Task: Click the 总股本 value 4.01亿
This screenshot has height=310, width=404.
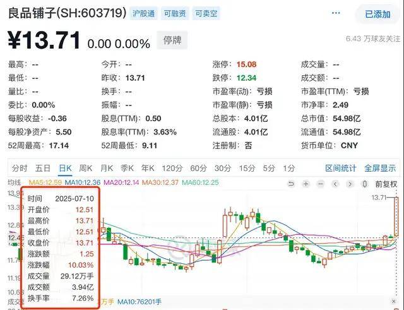Action: pos(256,119)
